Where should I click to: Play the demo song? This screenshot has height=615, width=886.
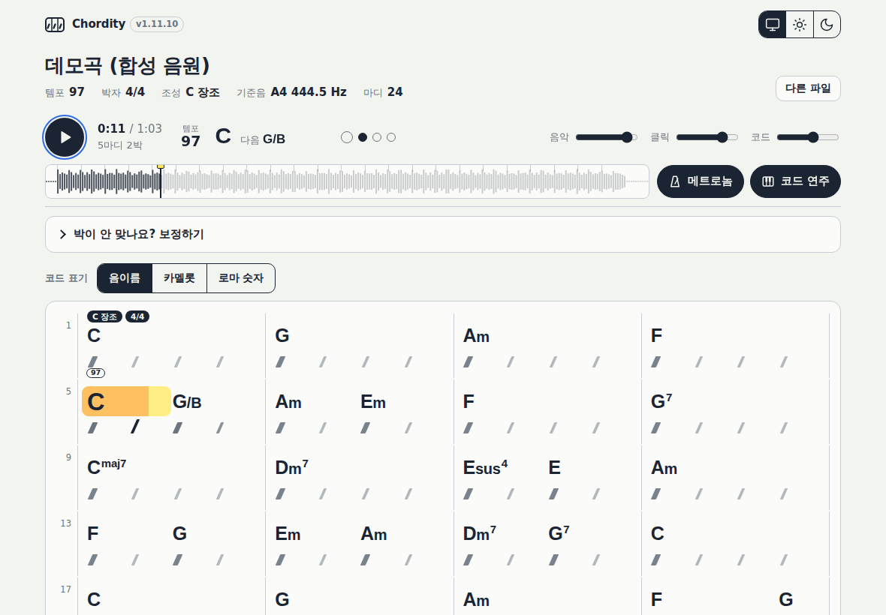pyautogui.click(x=65, y=137)
